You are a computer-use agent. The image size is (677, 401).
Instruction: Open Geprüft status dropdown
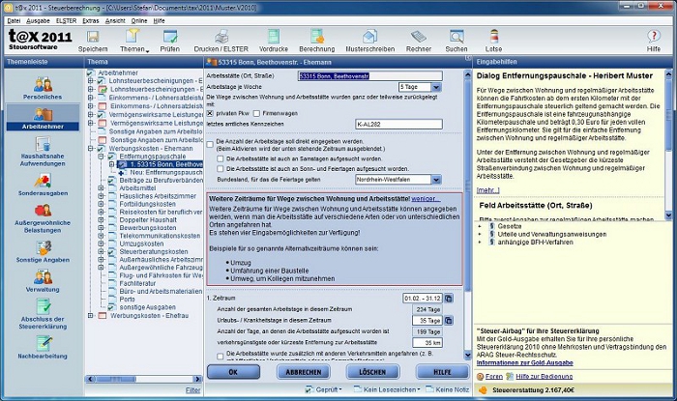click(x=323, y=389)
